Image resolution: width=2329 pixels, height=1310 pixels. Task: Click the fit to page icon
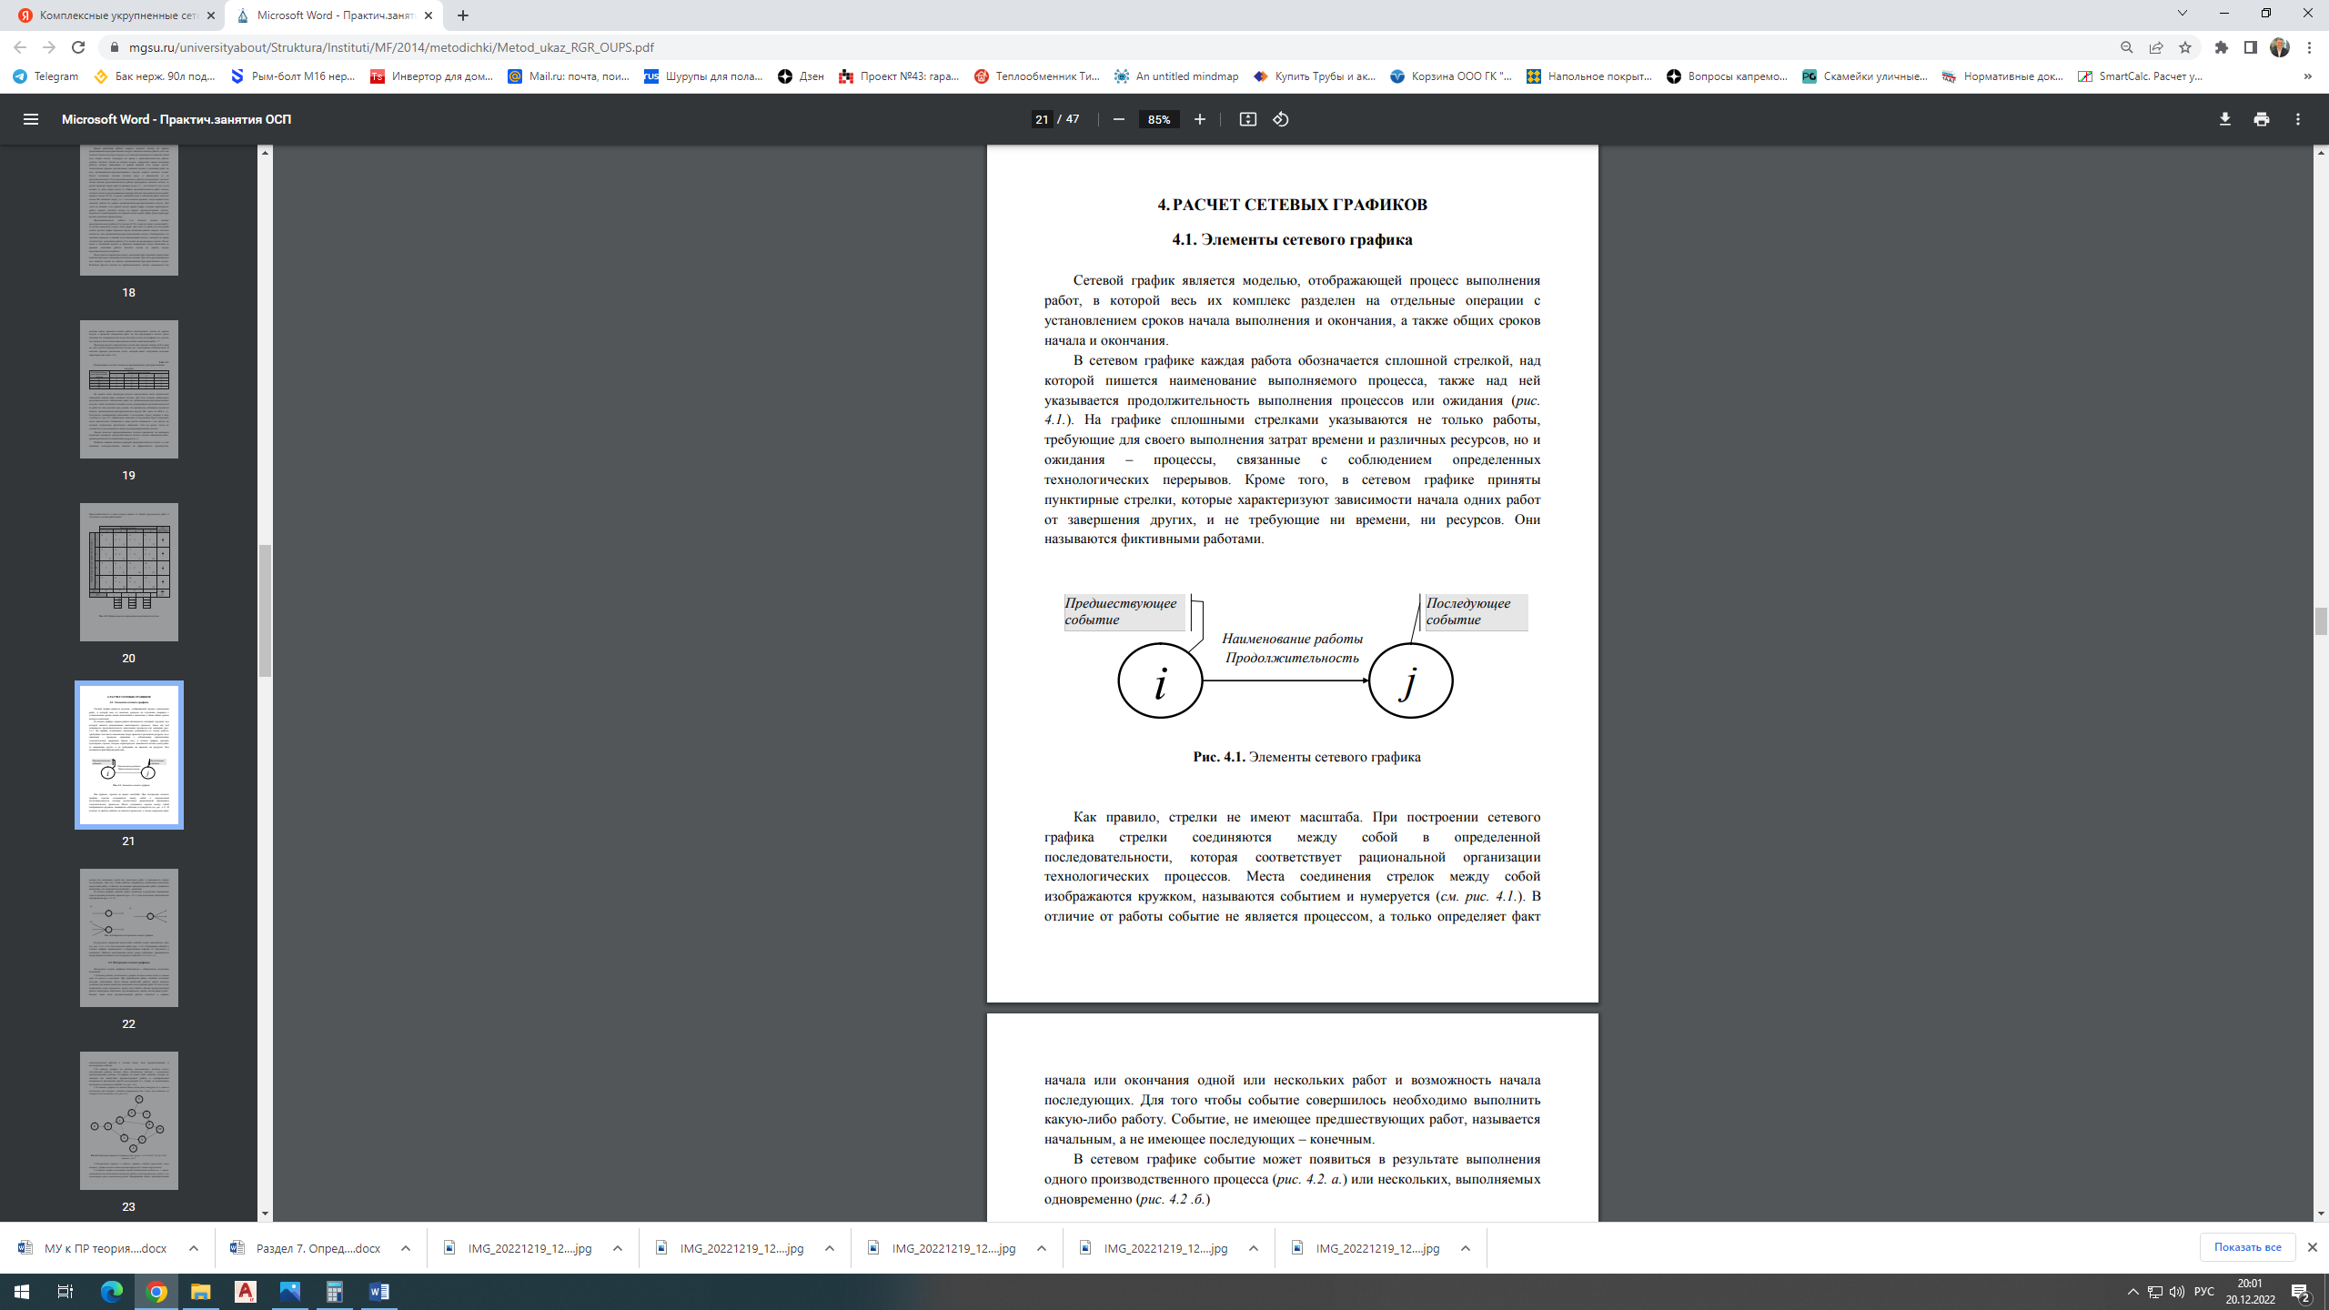pos(1248,119)
